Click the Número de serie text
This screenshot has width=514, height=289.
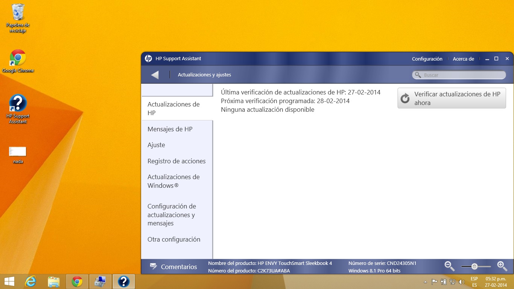[x=382, y=263]
